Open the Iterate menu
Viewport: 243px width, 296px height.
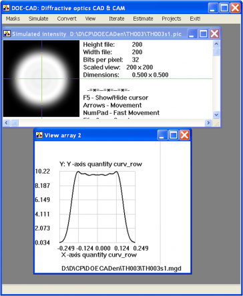click(116, 19)
